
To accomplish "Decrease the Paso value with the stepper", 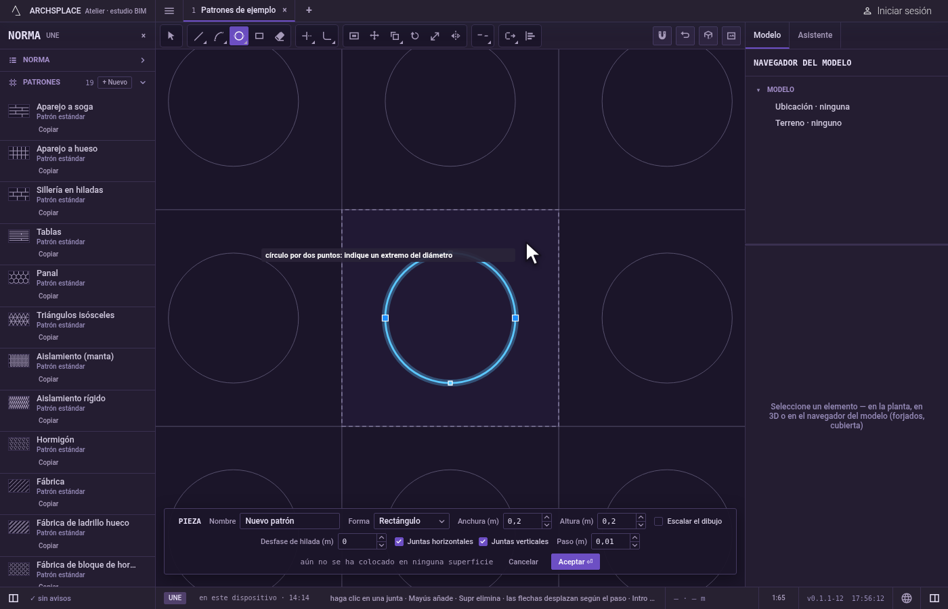I will (634, 545).
